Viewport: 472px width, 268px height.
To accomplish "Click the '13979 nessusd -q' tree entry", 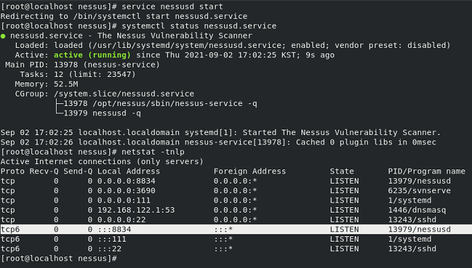I will [102, 113].
